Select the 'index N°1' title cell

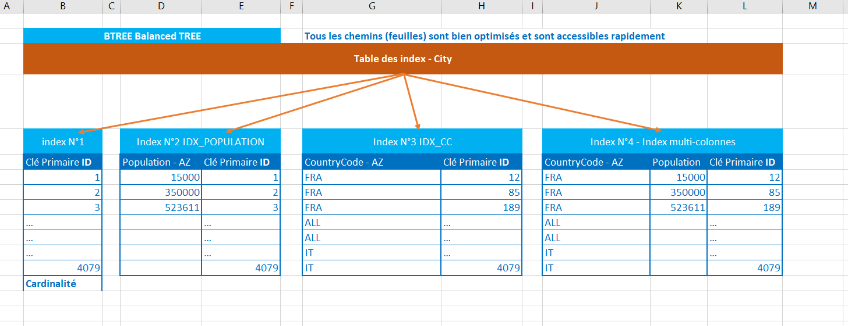click(63, 142)
